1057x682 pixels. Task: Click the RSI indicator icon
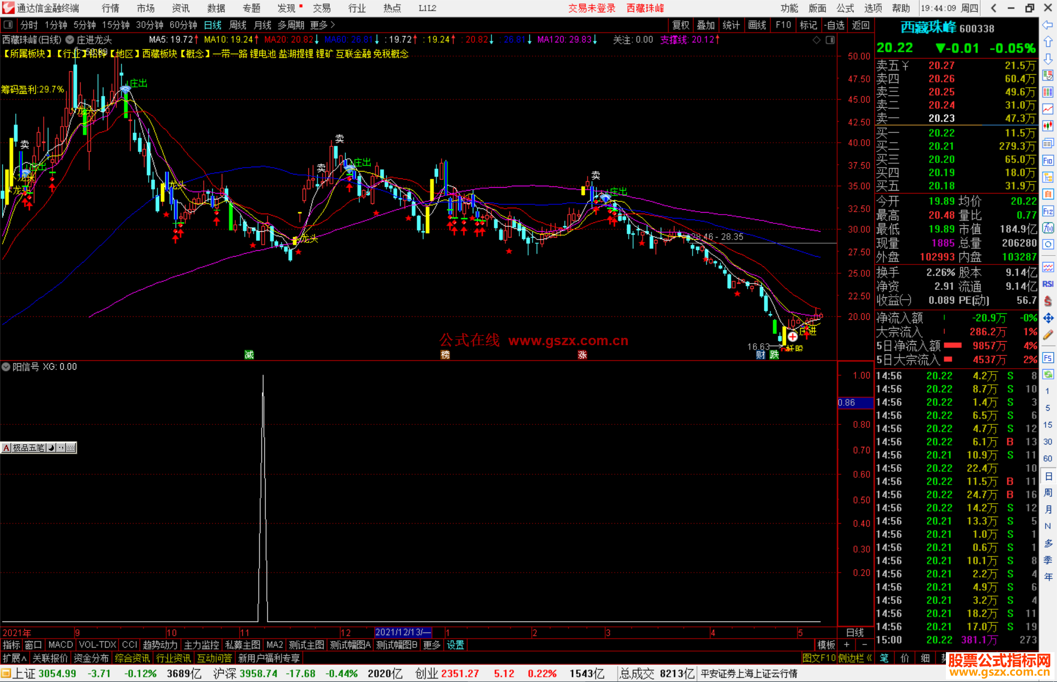pos(1048,284)
